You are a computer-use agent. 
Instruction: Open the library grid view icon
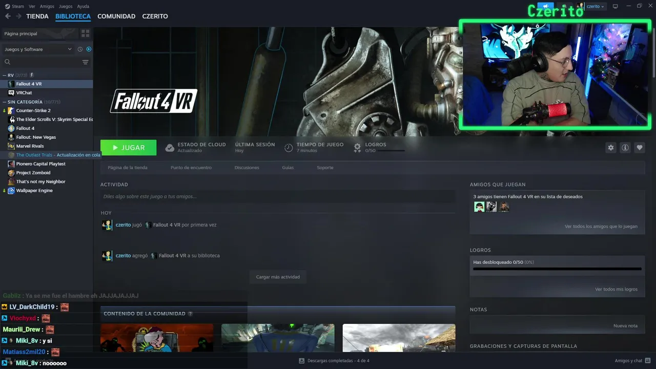[x=86, y=33]
